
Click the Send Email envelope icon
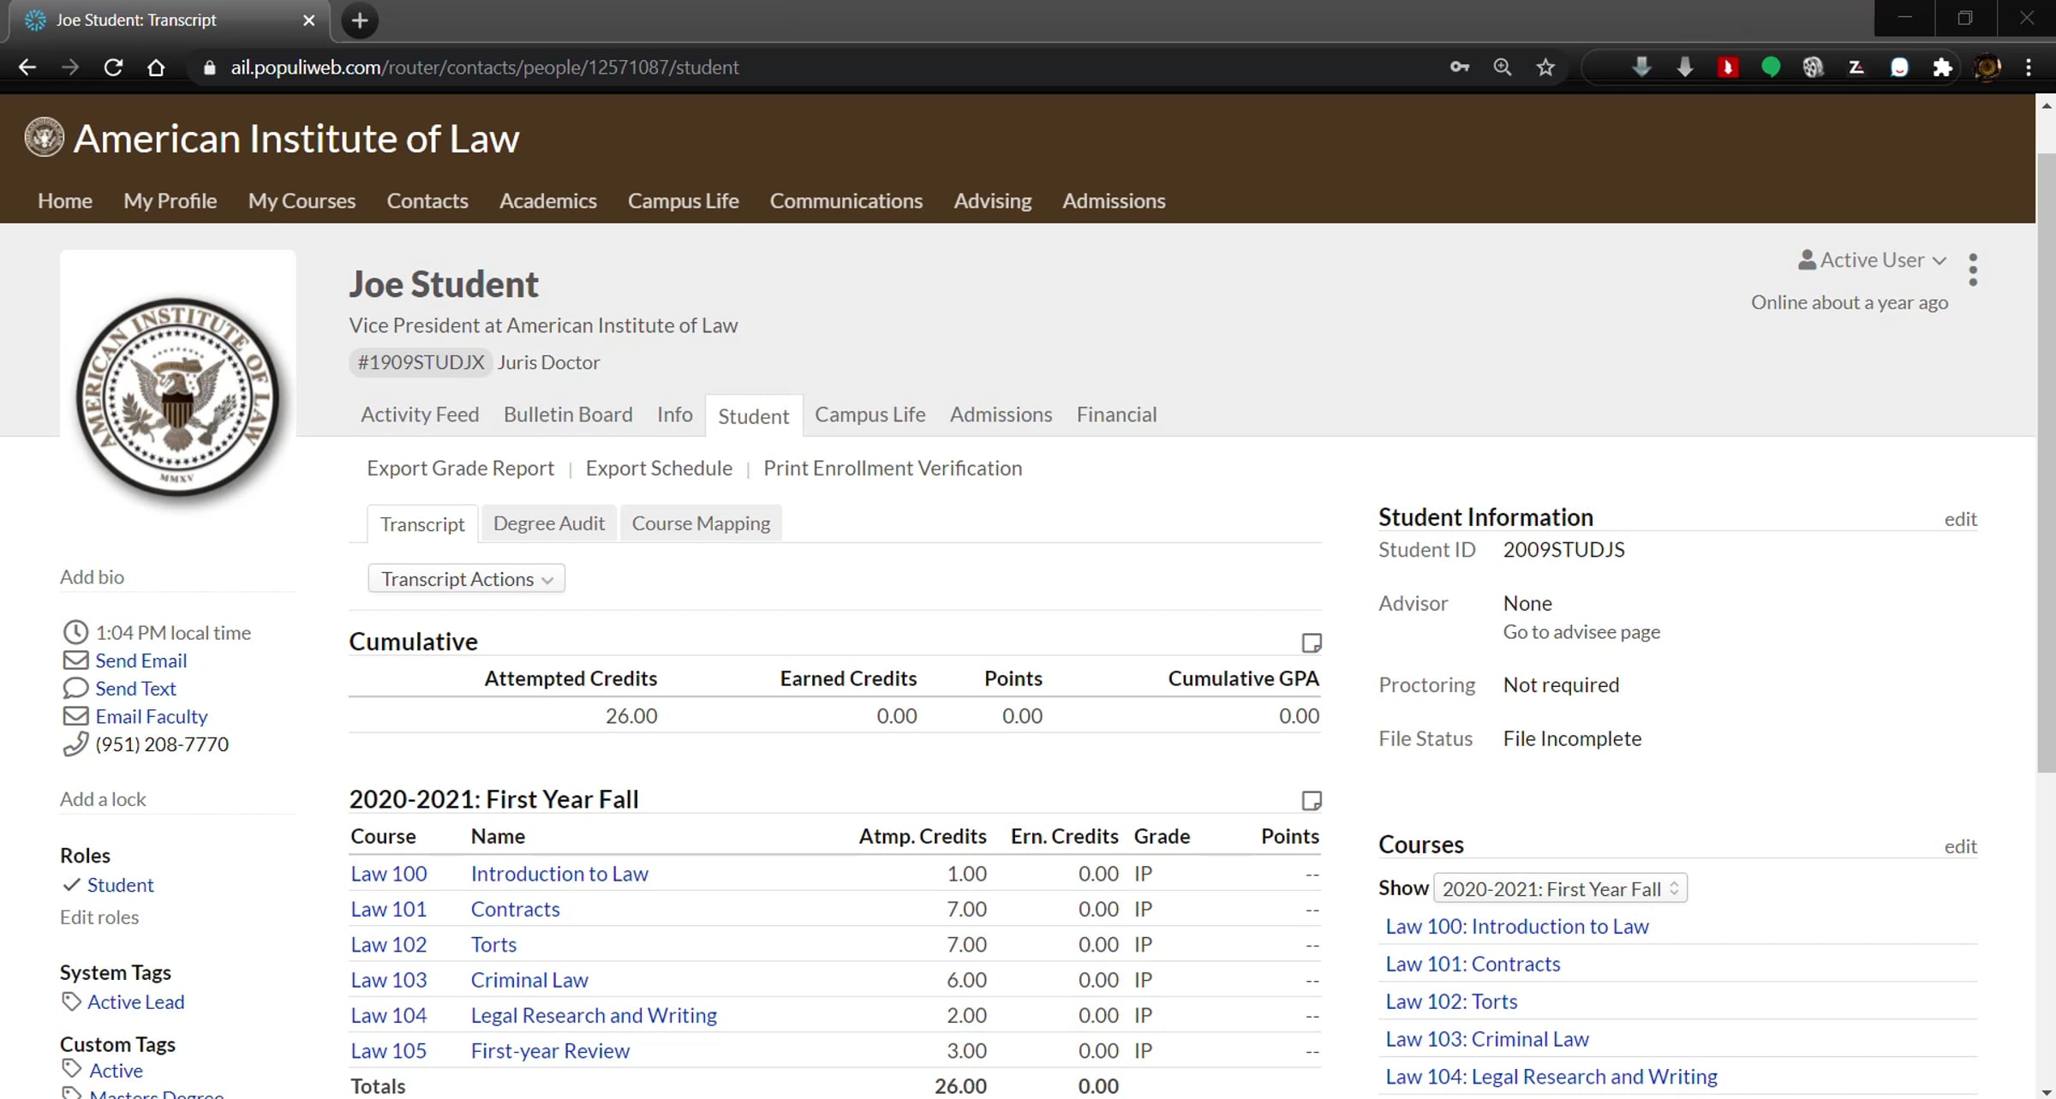point(75,660)
